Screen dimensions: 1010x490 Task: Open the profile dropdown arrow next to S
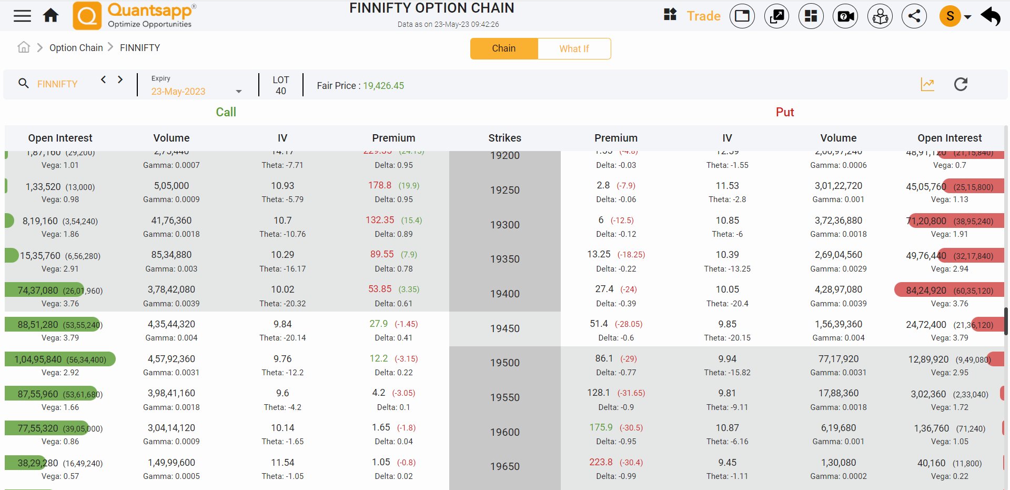tap(968, 16)
